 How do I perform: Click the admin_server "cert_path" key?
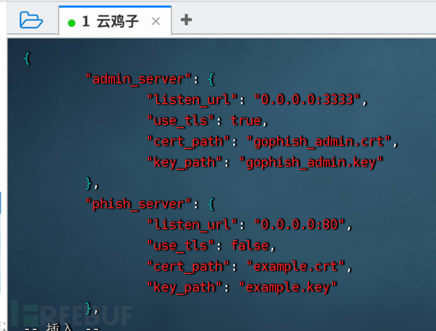click(188, 141)
